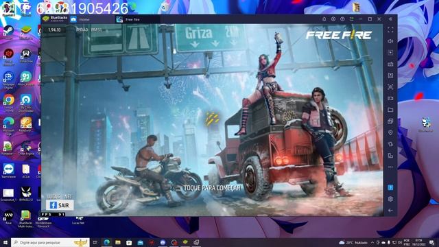Open BlueStacks volume control icon
The width and height of the screenshot is (439, 247).
(x=390, y=41)
